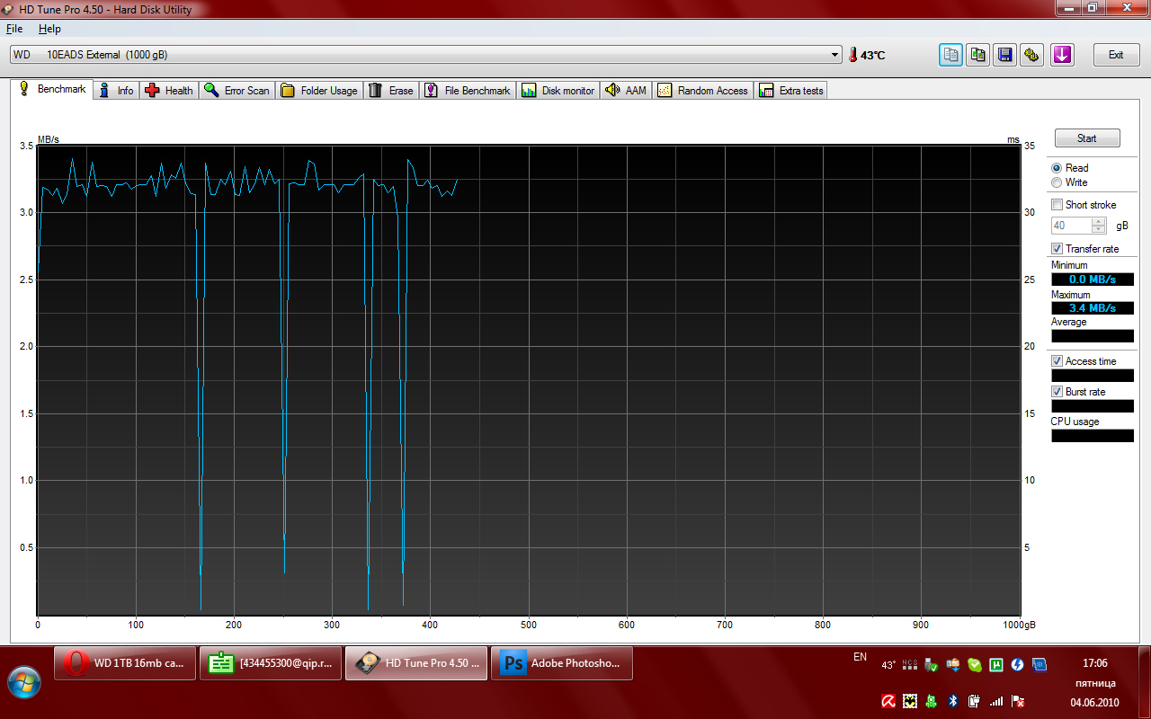
Task: Enable the Short stroke checkbox
Action: [1057, 205]
